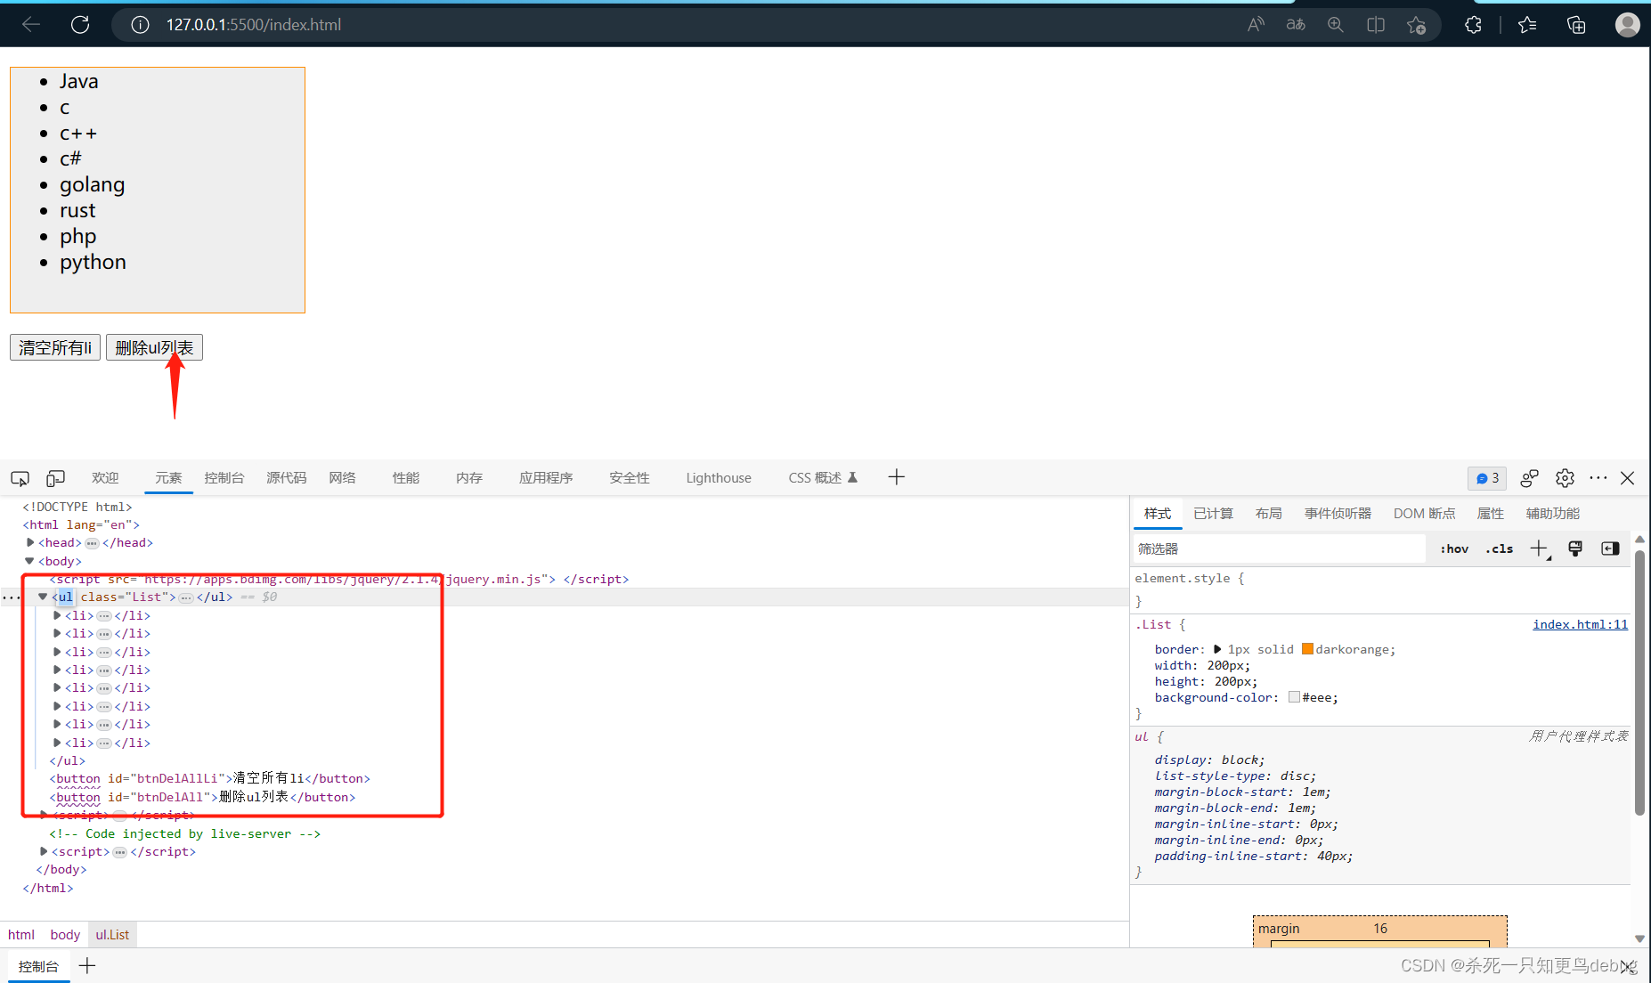Add a quick view drawer tab with plus
Viewport: 1651px width, 983px height.
[x=87, y=965]
